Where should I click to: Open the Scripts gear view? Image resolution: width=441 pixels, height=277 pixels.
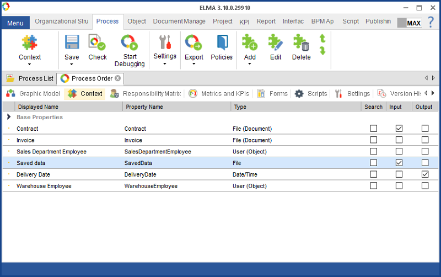[x=311, y=93]
